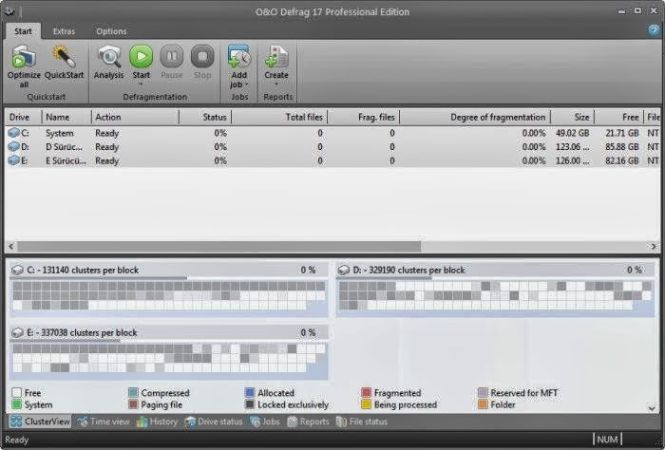Click the C: cluster block drive icon
The height and width of the screenshot is (450, 665).
click(x=17, y=270)
